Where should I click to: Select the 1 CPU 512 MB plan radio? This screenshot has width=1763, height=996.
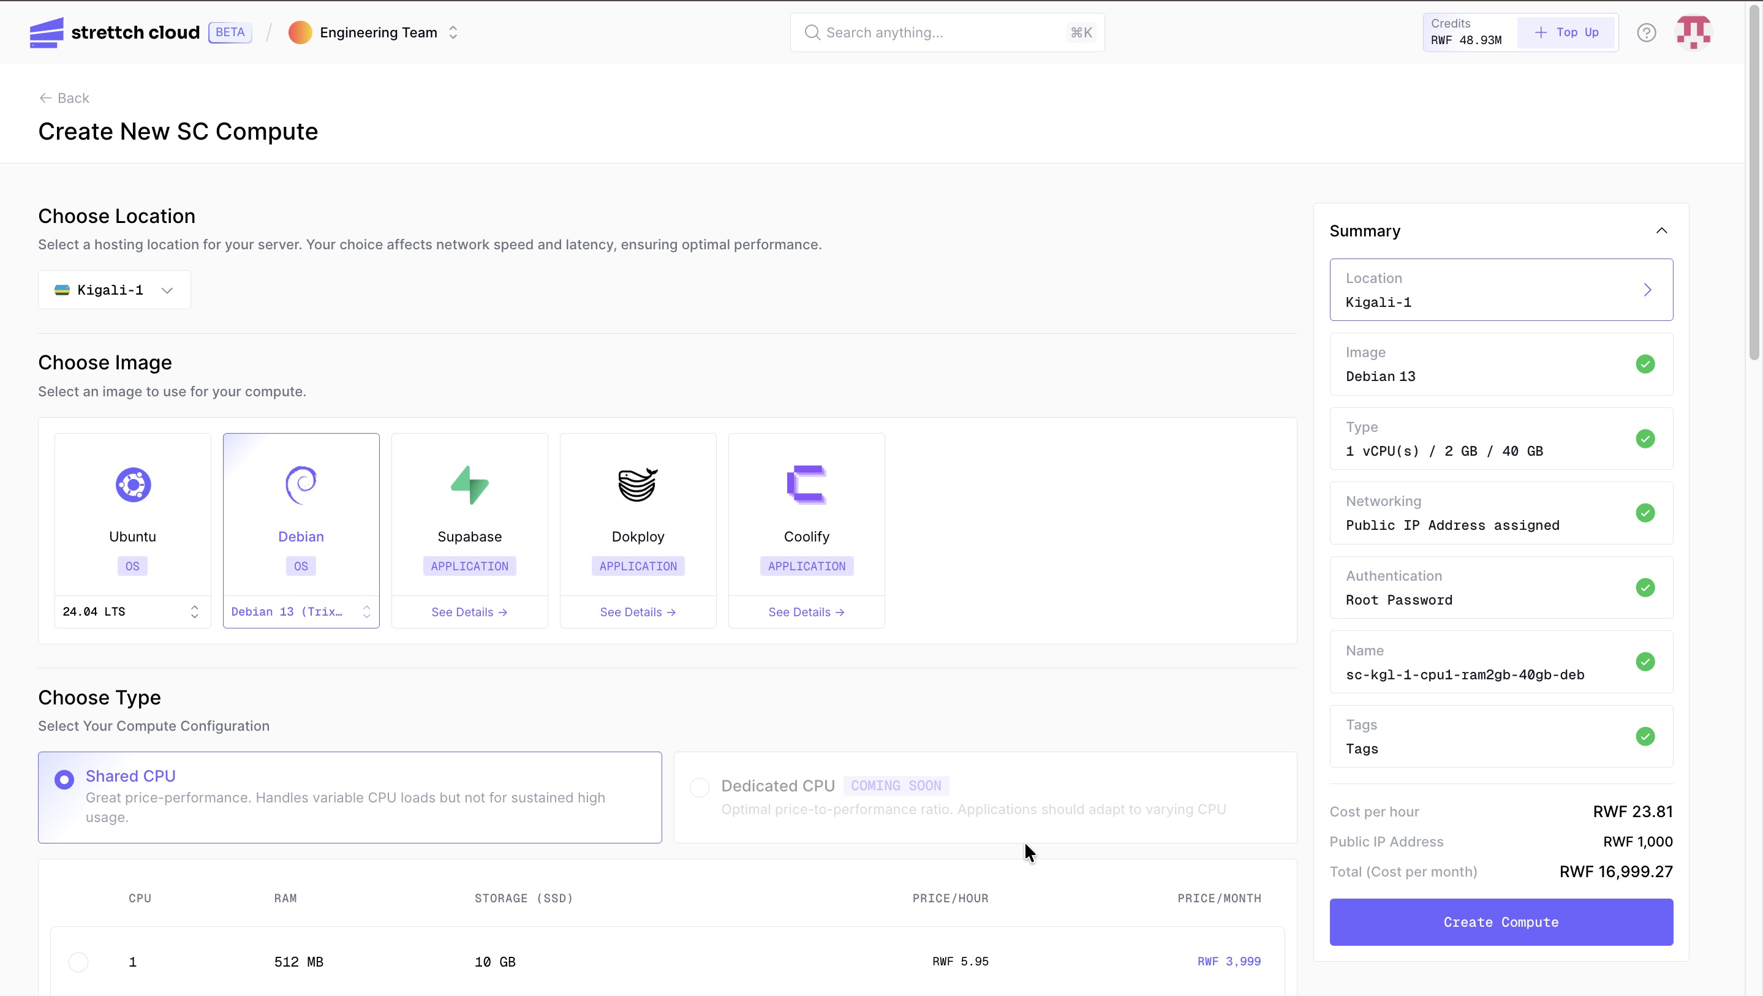(78, 962)
